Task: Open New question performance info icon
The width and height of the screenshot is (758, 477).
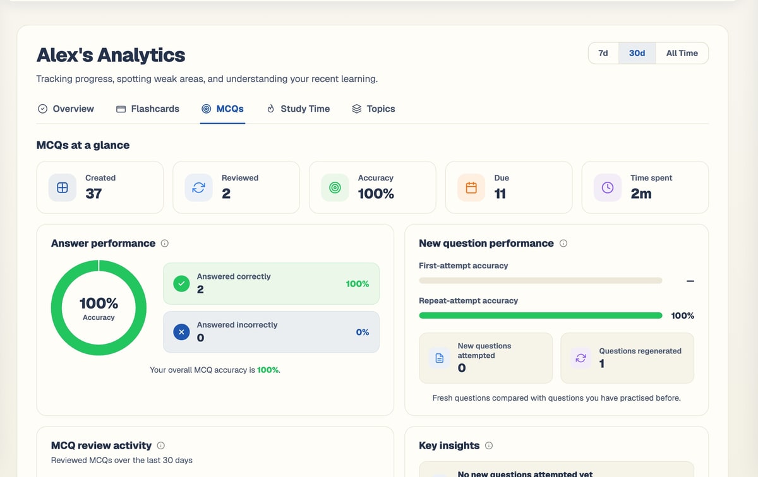Action: 563,244
